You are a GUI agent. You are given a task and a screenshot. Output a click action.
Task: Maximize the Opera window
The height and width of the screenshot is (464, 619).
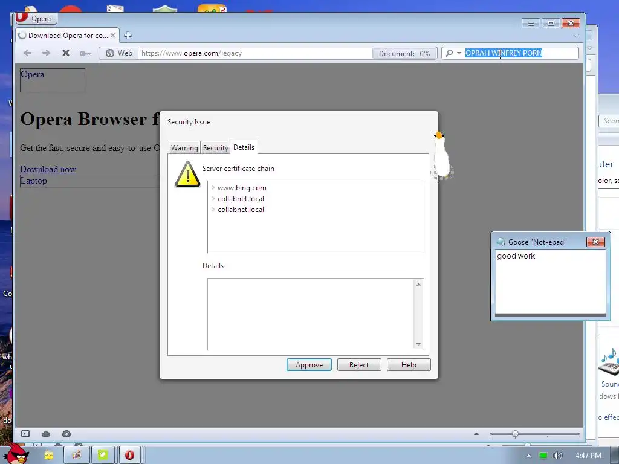click(x=551, y=24)
